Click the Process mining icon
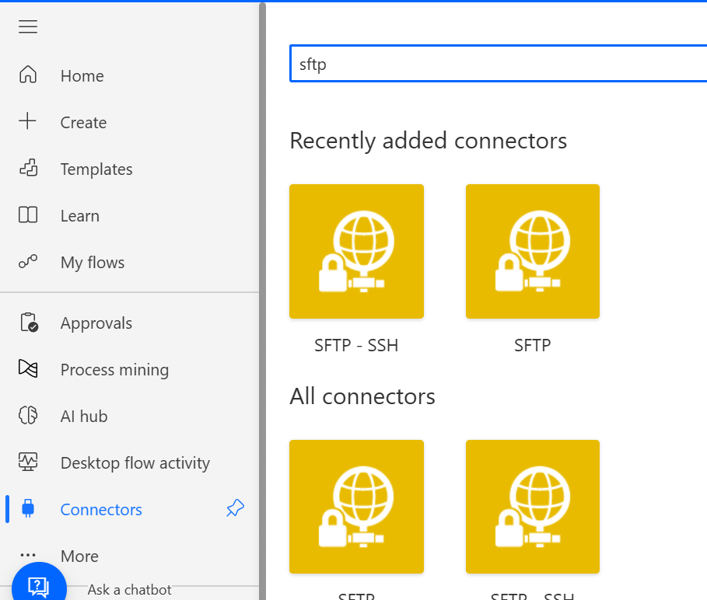This screenshot has width=707, height=600. coord(28,368)
